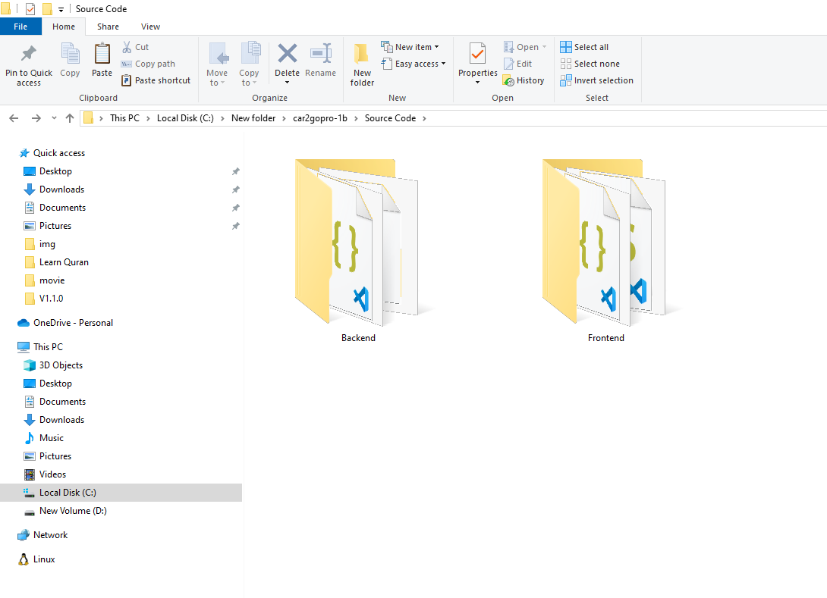The height and width of the screenshot is (598, 827).
Task: Click the Pin to Quick access icon
Action: [29, 53]
